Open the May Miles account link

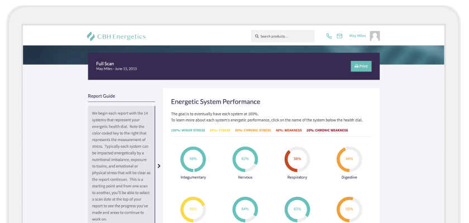tap(357, 36)
